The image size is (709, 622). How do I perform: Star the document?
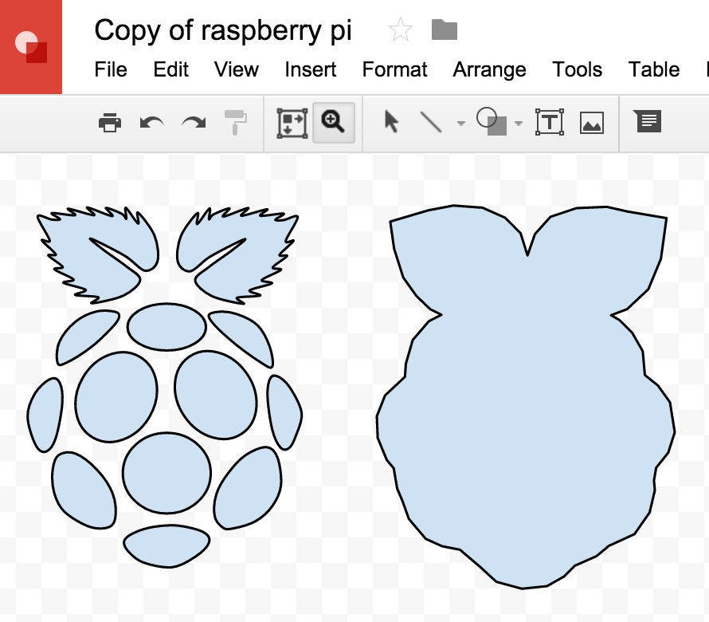[x=400, y=30]
